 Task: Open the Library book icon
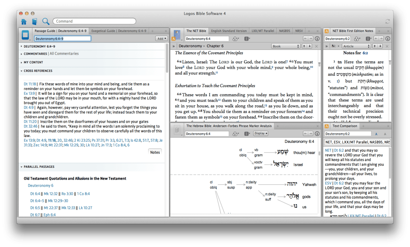point(34,21)
